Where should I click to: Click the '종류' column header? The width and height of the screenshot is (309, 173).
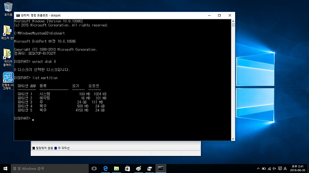43,86
